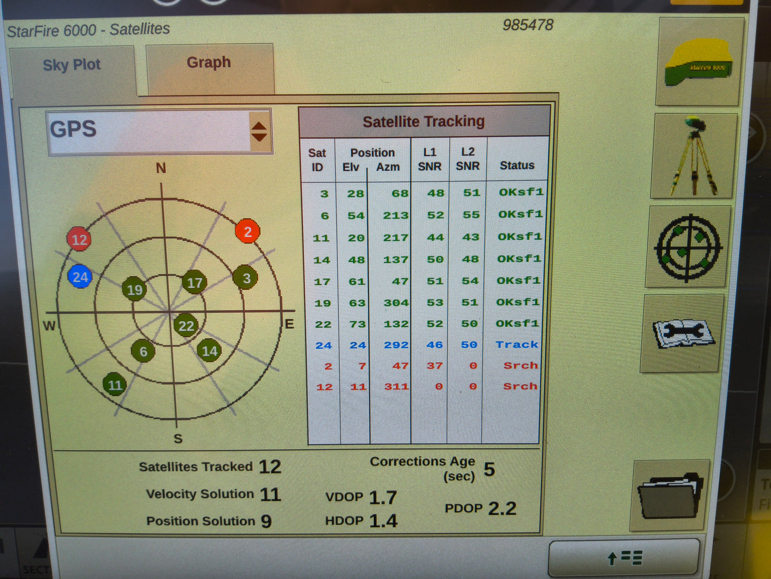Screen dimensions: 771x579
Task: Click the PDOP value 2.2
Action: point(502,508)
